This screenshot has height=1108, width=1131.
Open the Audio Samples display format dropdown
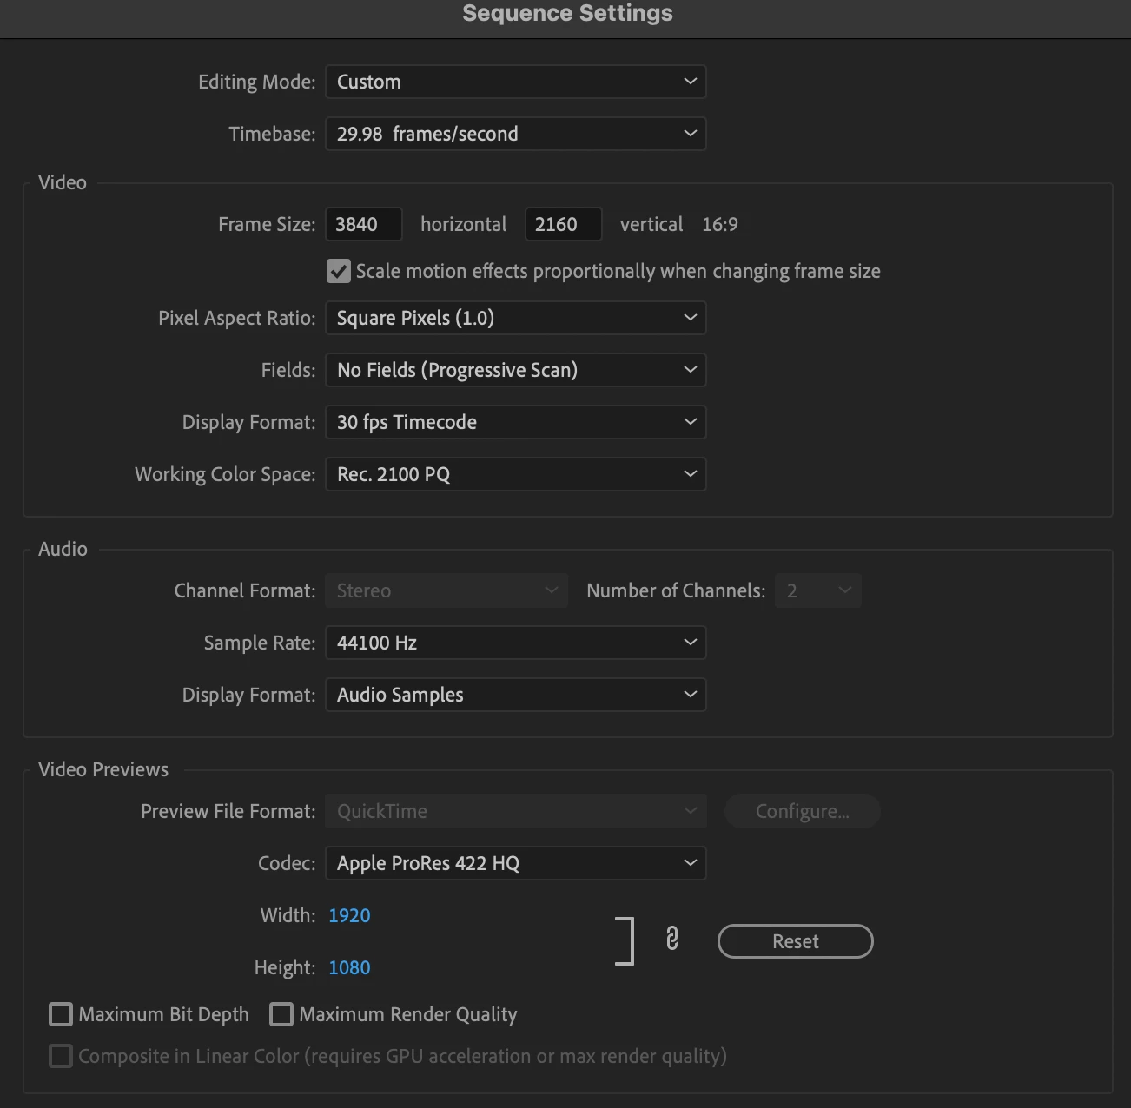515,695
